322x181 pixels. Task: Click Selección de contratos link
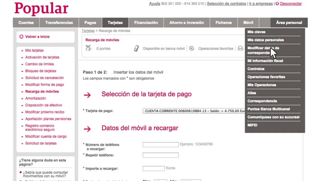coord(226,4)
